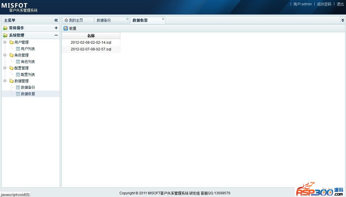Click the 数据管理 folder icon
346x197 pixels.
11,81
